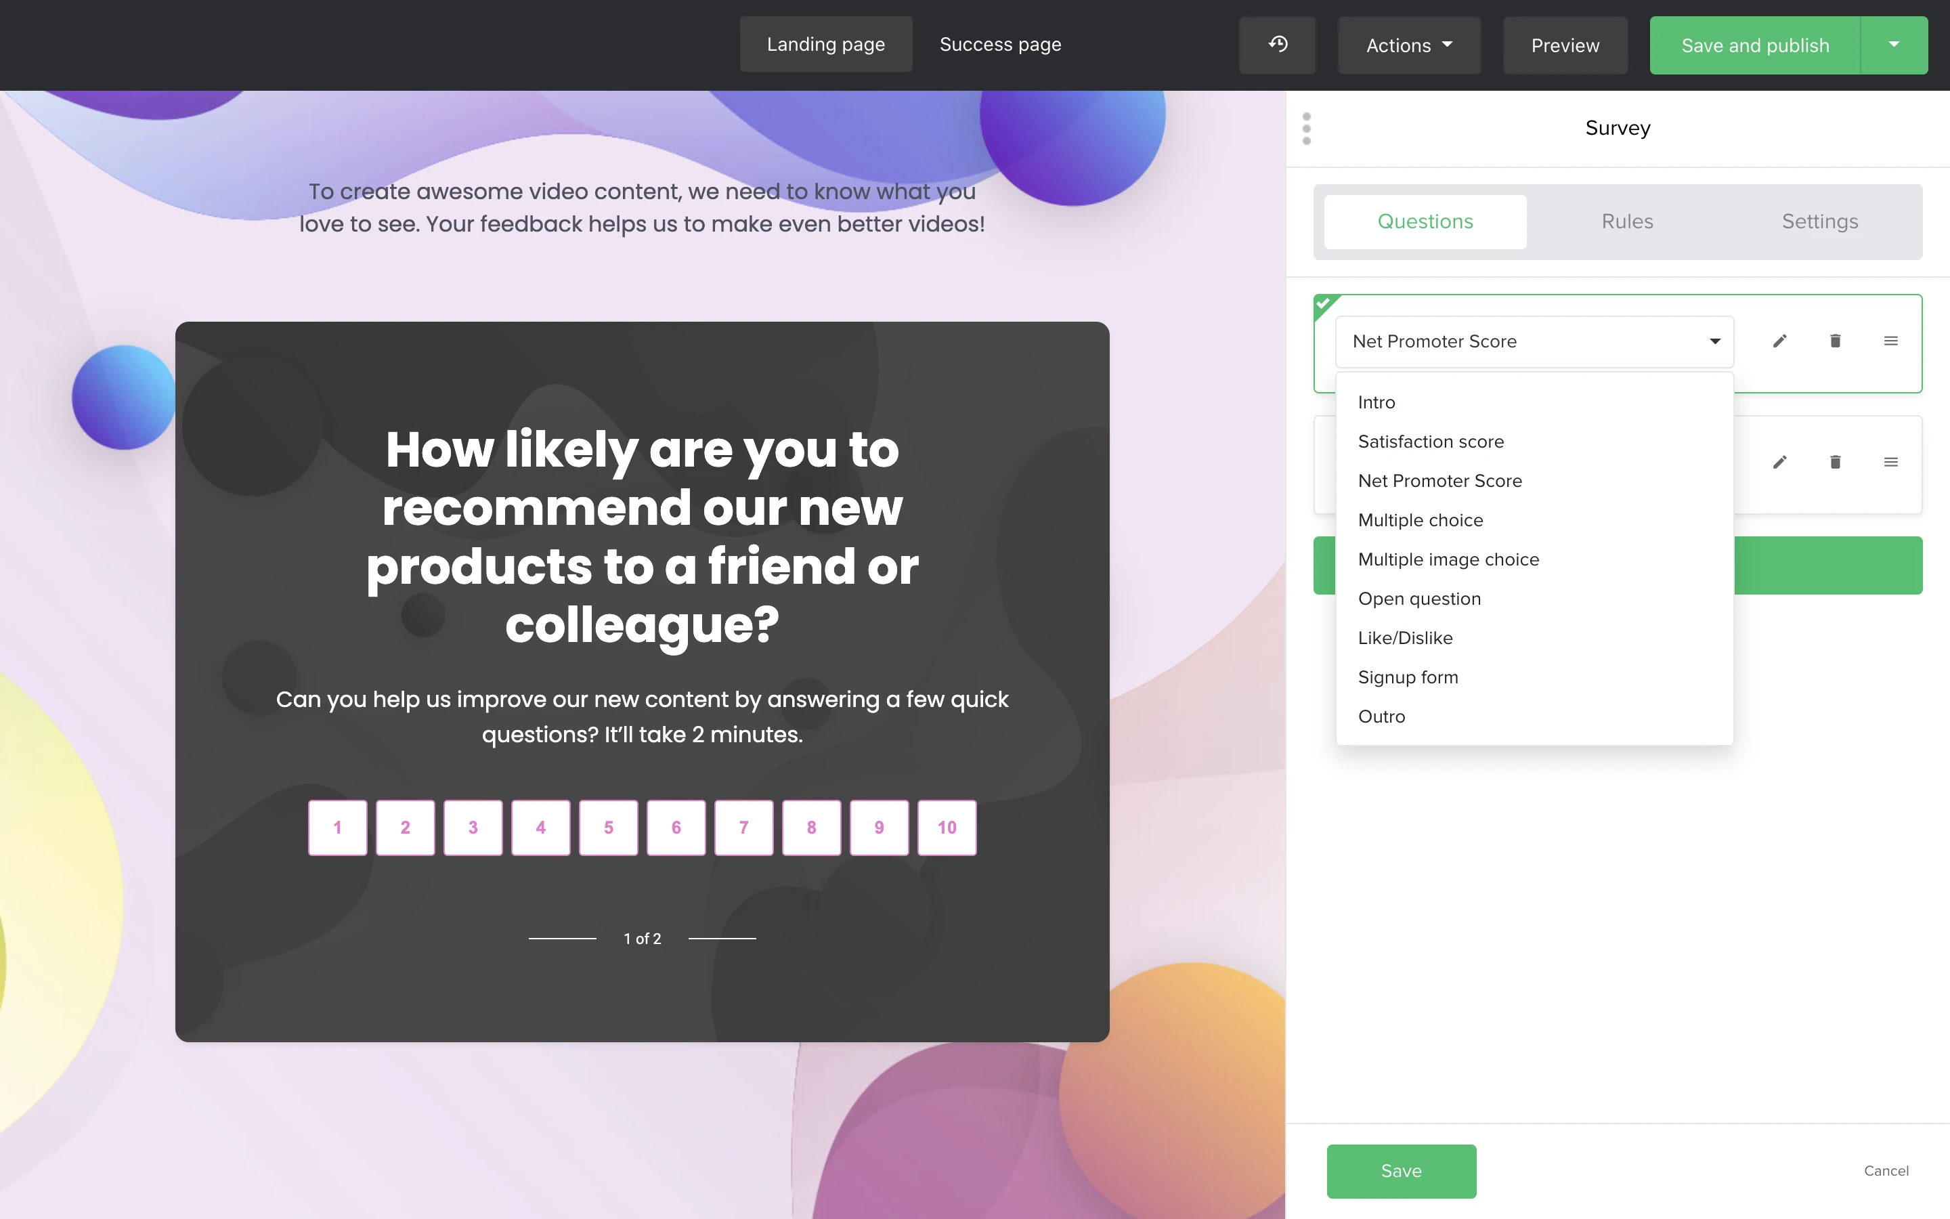
Task: Choose score 10 on the rating scale
Action: tap(946, 827)
